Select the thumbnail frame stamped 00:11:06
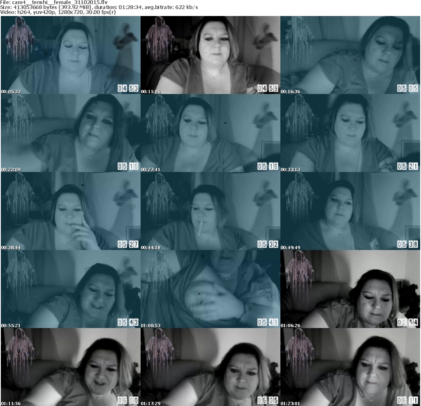This screenshot has height=406, width=421. point(210,55)
